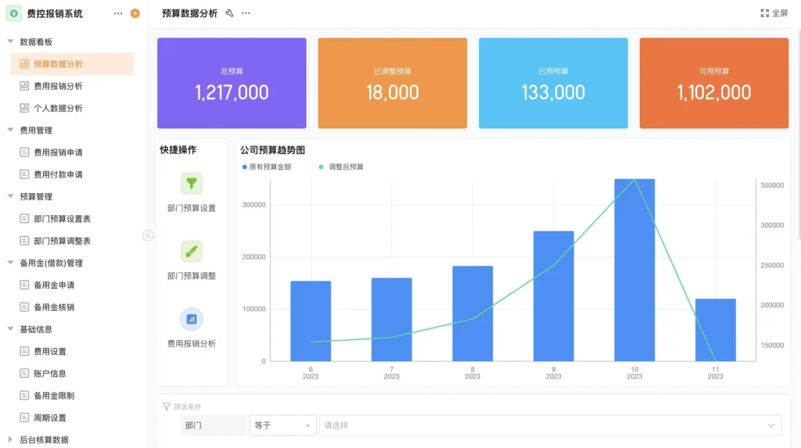Open the more options ellipsis beside the wrench
The image size is (801, 448).
click(246, 13)
